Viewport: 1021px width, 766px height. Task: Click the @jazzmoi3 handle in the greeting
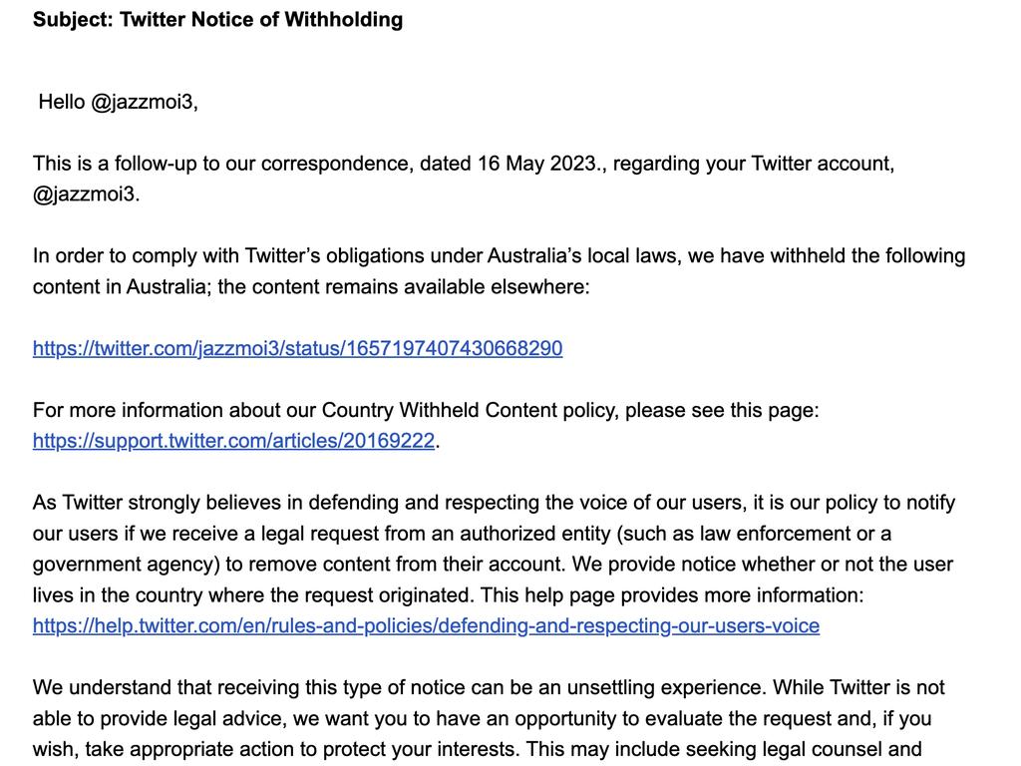[x=144, y=103]
